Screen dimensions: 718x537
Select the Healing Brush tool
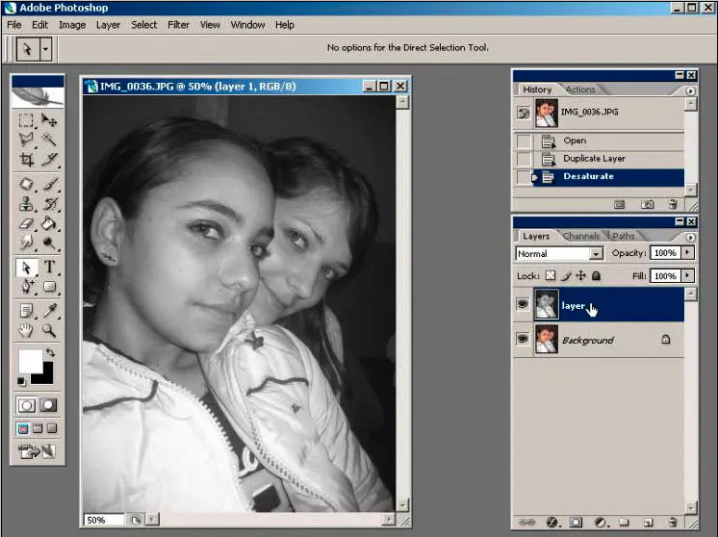pos(26,184)
